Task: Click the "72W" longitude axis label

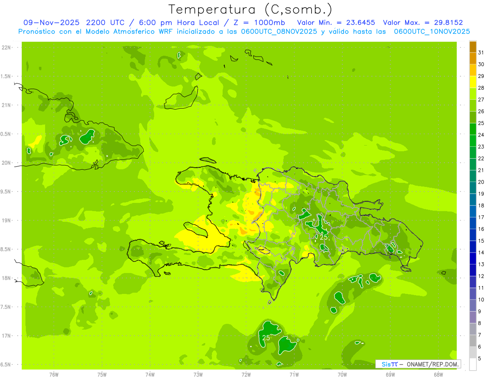Action: tap(246, 374)
